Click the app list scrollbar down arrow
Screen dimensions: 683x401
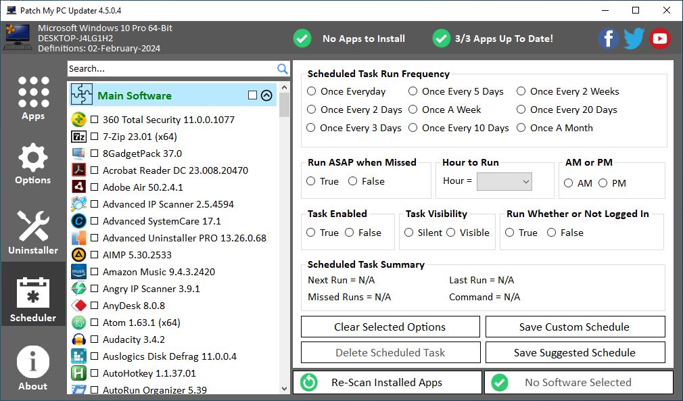click(x=285, y=389)
